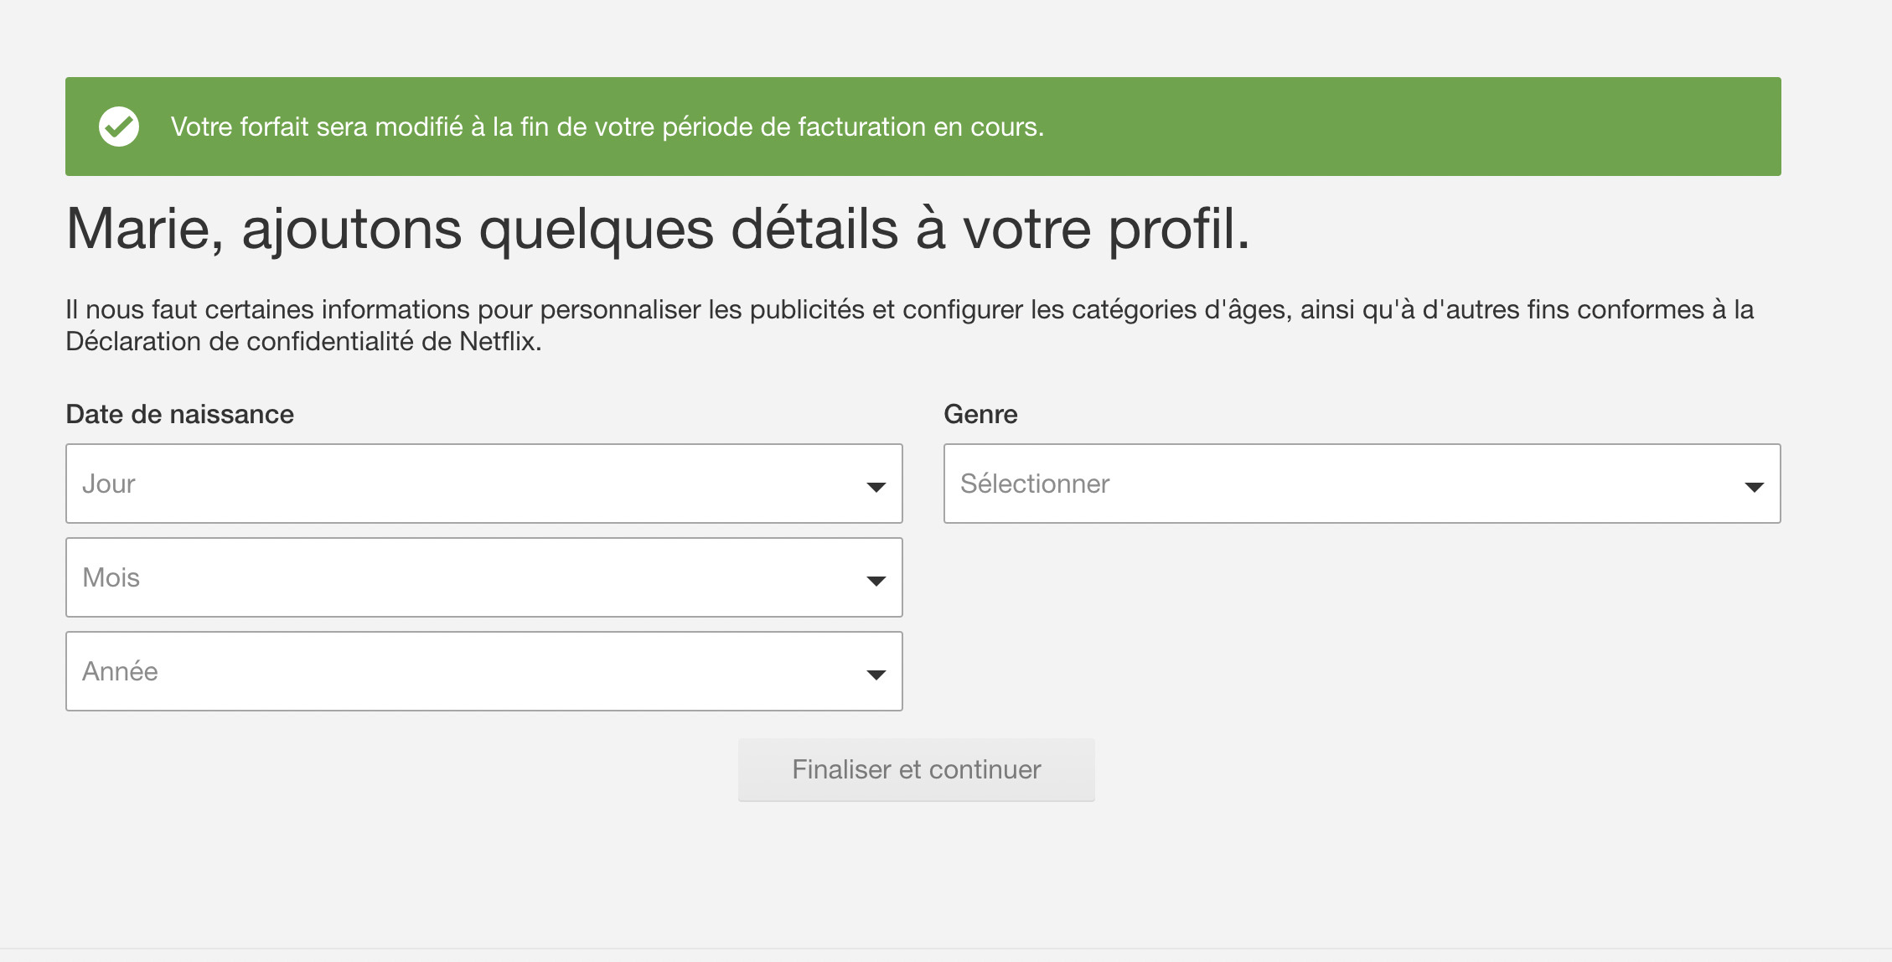Open the Jour day dropdown
Image resolution: width=1892 pixels, height=962 pixels.
tap(484, 484)
